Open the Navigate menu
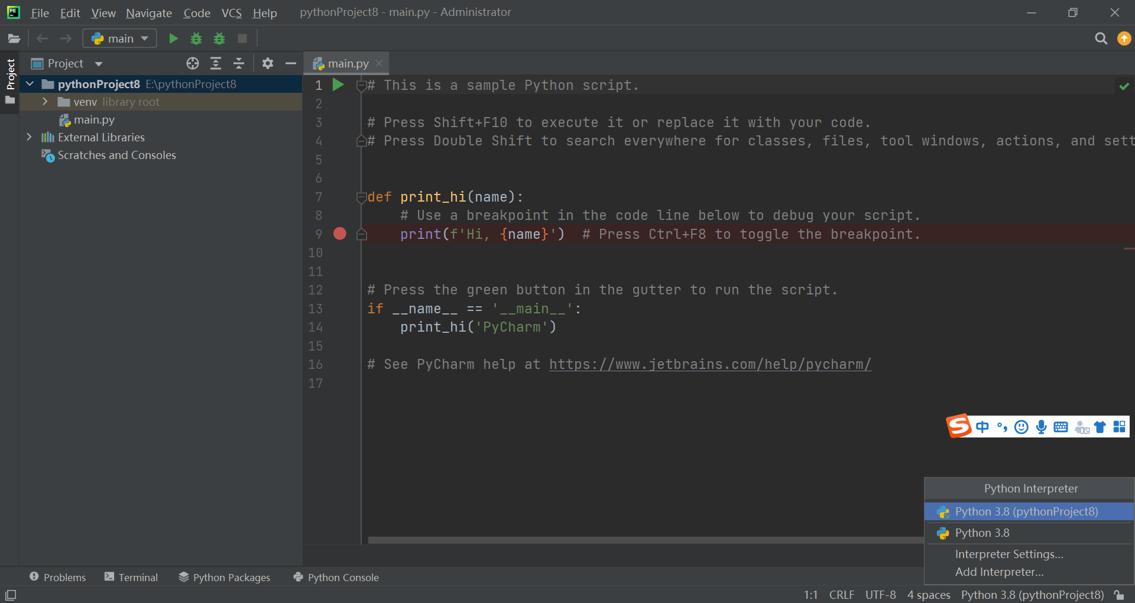Screen dimensions: 1135x603 149,13
